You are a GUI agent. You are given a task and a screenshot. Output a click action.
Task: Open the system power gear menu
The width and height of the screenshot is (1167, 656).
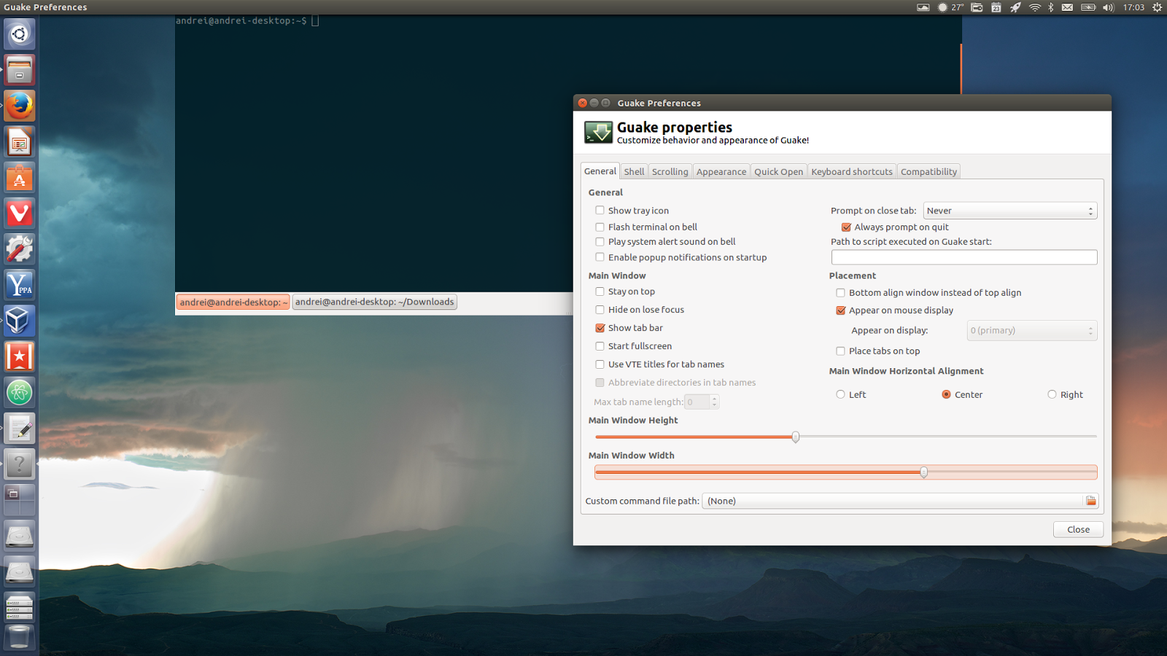[x=1157, y=7]
